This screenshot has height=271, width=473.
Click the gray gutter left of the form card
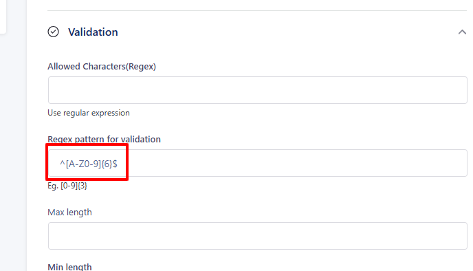[x=16, y=151]
